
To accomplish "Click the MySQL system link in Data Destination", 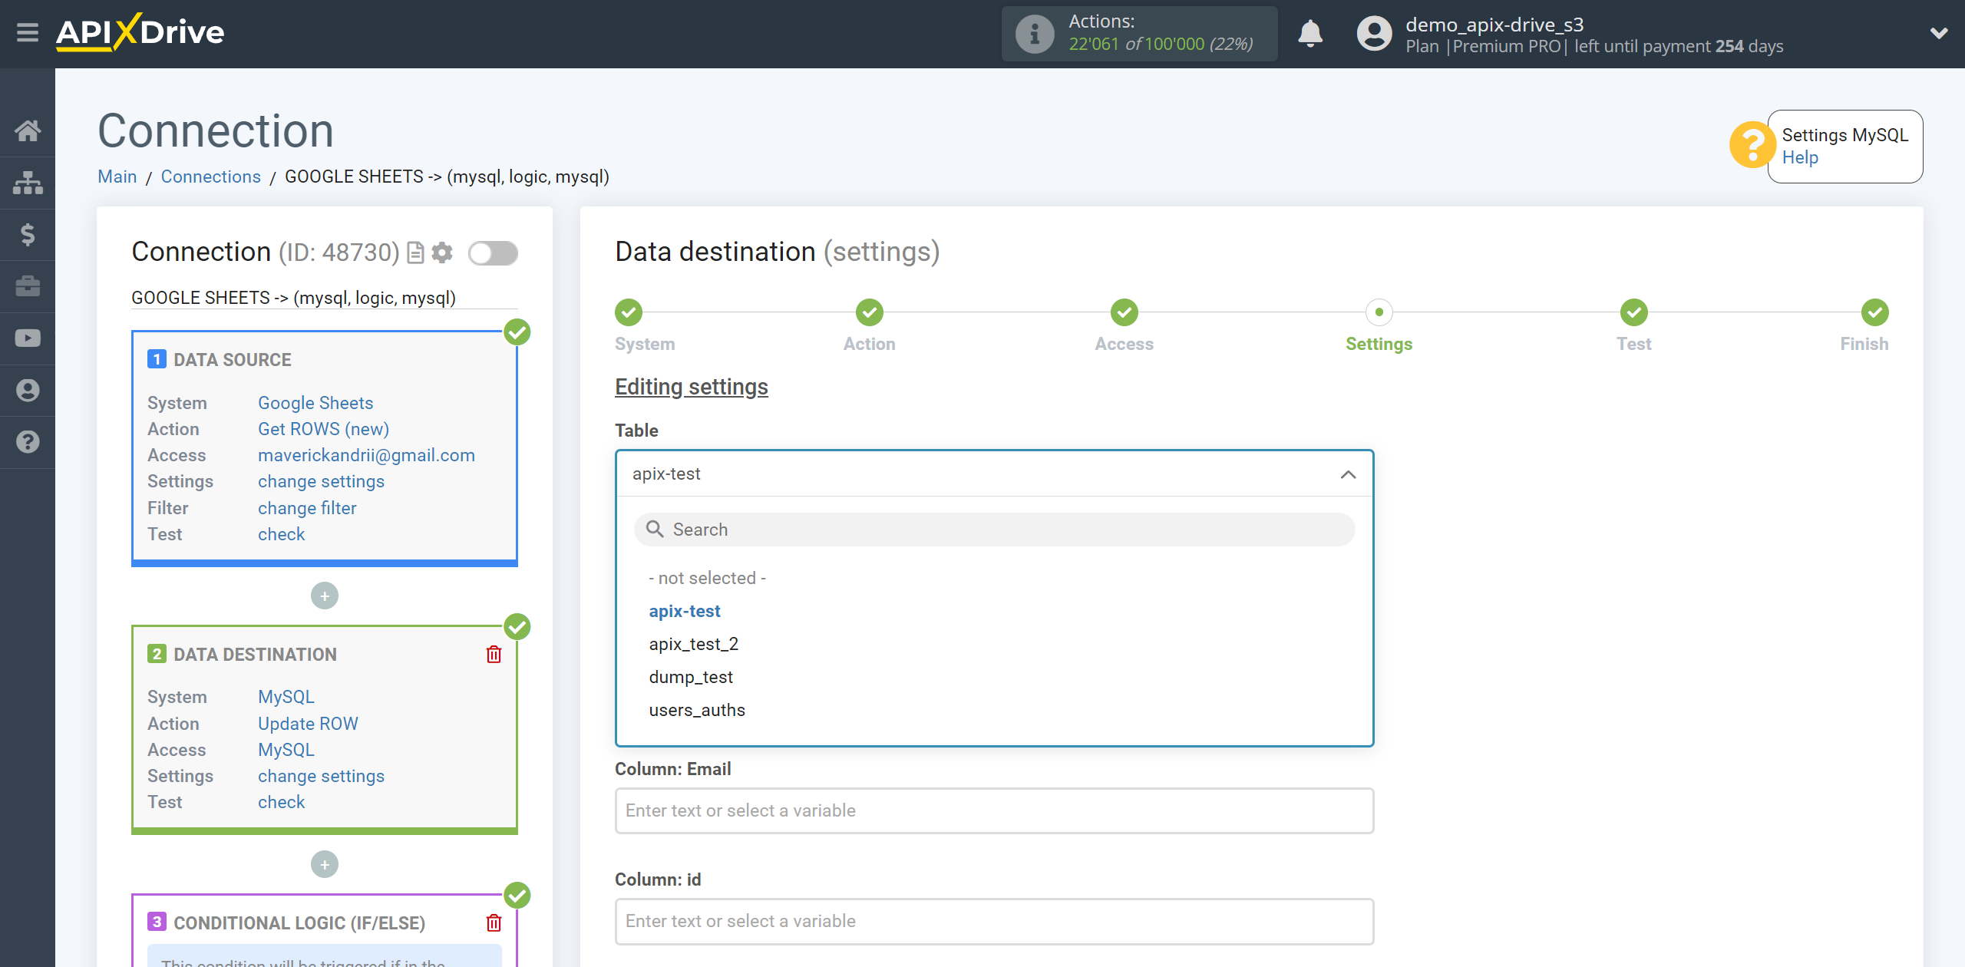I will pos(286,697).
